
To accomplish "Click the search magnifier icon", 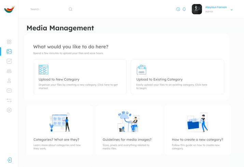I will (71, 9).
